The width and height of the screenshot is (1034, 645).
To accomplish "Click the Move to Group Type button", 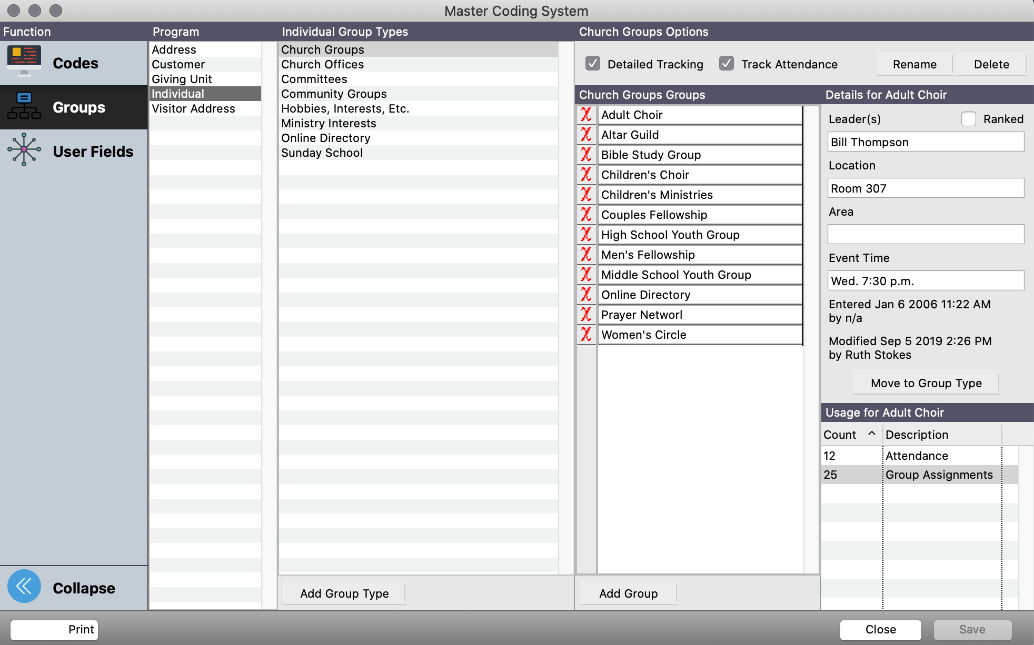I will [926, 383].
